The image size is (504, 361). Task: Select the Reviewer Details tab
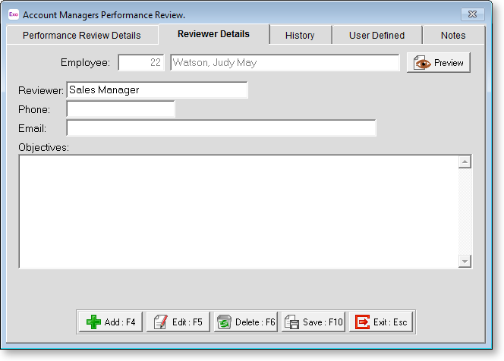click(213, 34)
